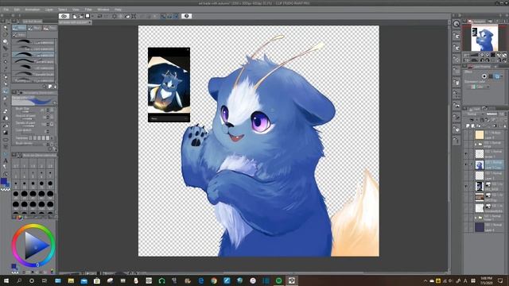Image resolution: width=509 pixels, height=286 pixels.
Task: Expand the upper folder in layer list
Action: [x=476, y=145]
